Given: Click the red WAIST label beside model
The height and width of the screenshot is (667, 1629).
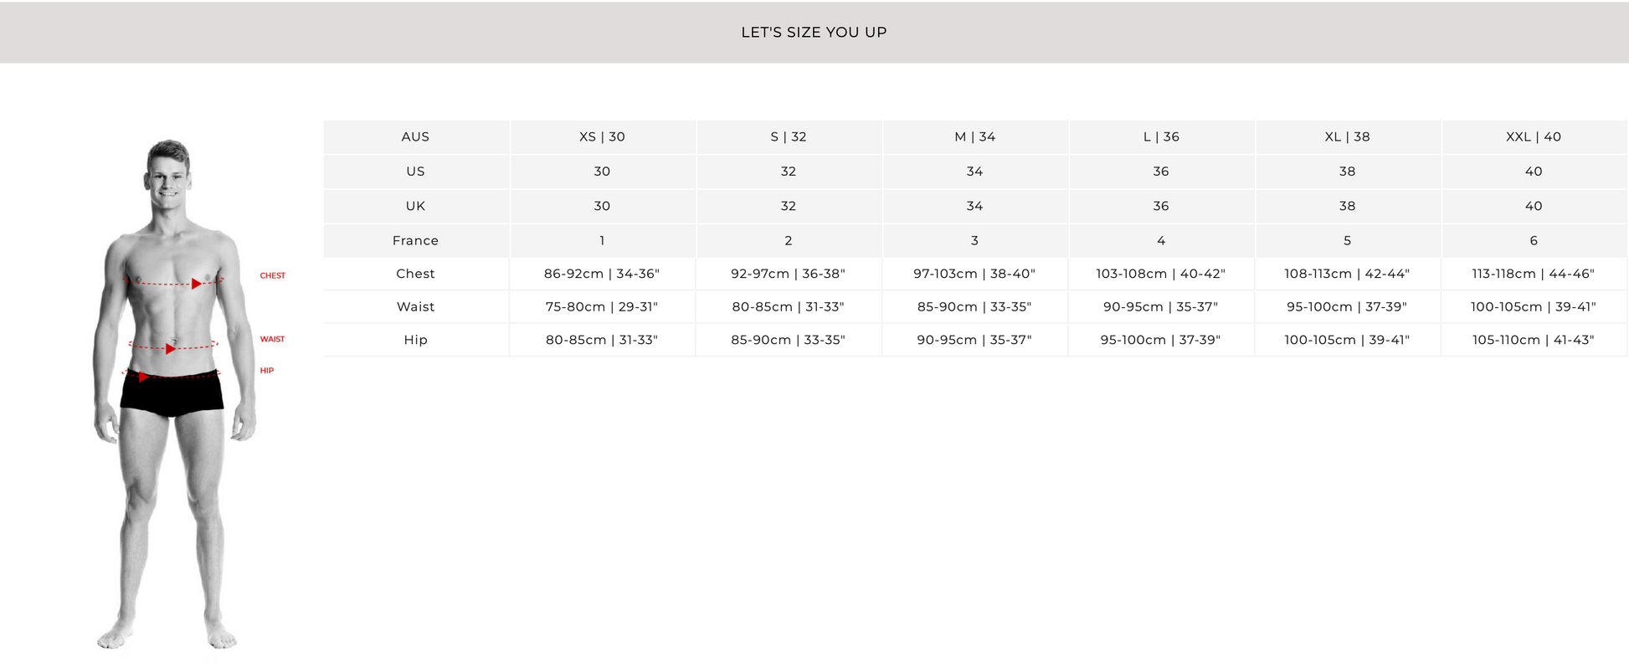Looking at the screenshot, I should [272, 339].
